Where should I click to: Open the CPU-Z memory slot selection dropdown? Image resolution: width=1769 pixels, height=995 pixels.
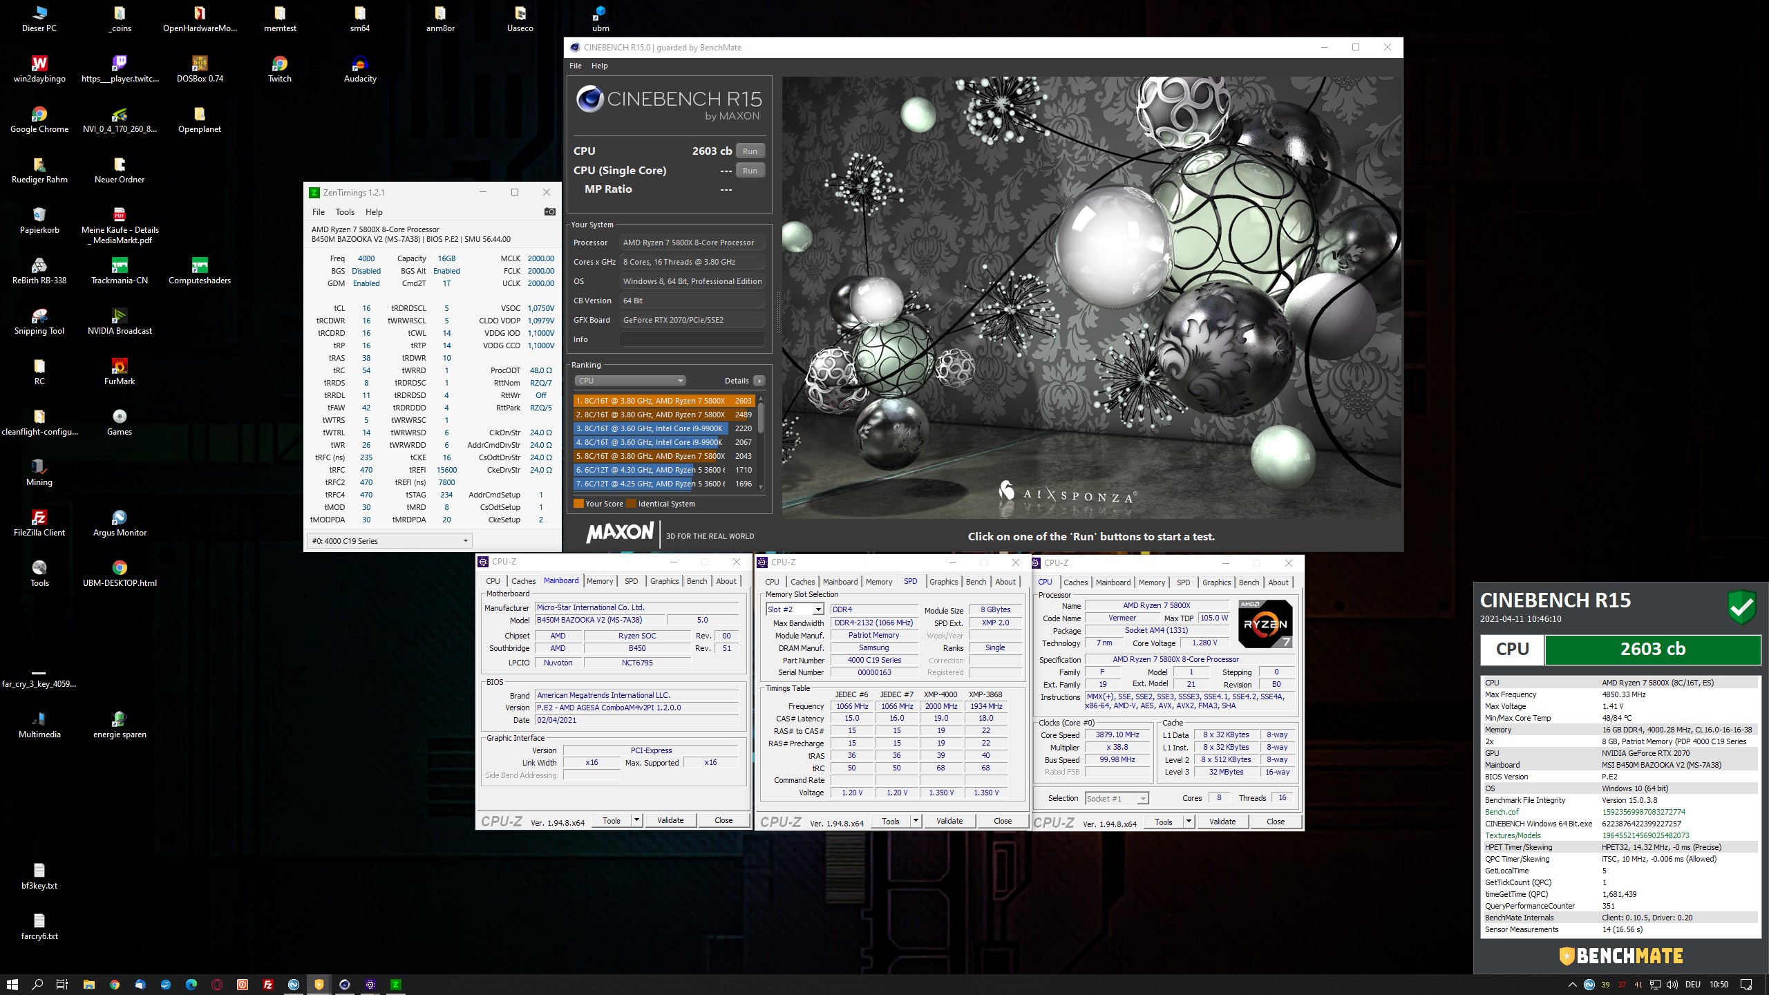pyautogui.click(x=795, y=609)
